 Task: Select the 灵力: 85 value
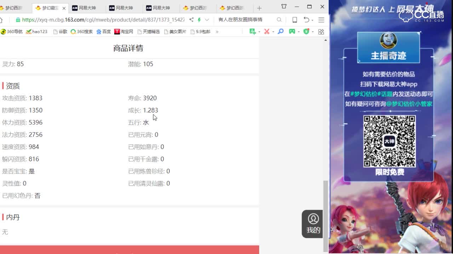click(x=13, y=64)
